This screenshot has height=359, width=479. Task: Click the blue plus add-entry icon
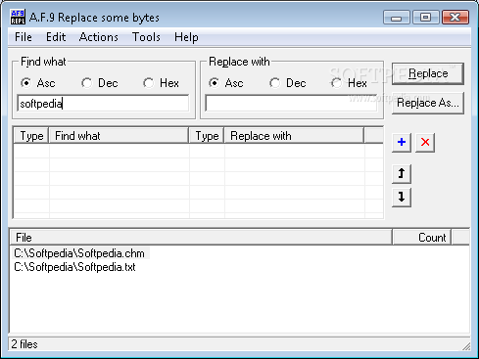click(x=402, y=142)
